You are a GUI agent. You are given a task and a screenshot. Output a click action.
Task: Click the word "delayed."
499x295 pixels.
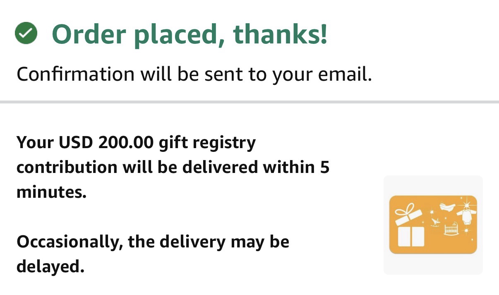coord(50,266)
